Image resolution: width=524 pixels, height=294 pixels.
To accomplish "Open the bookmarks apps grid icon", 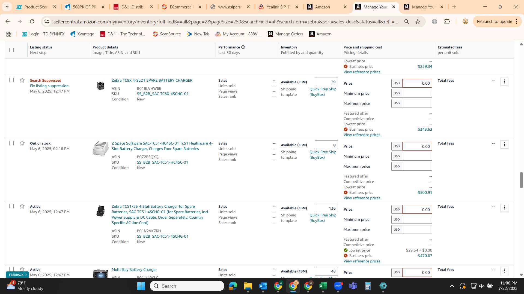I will click(9, 34).
